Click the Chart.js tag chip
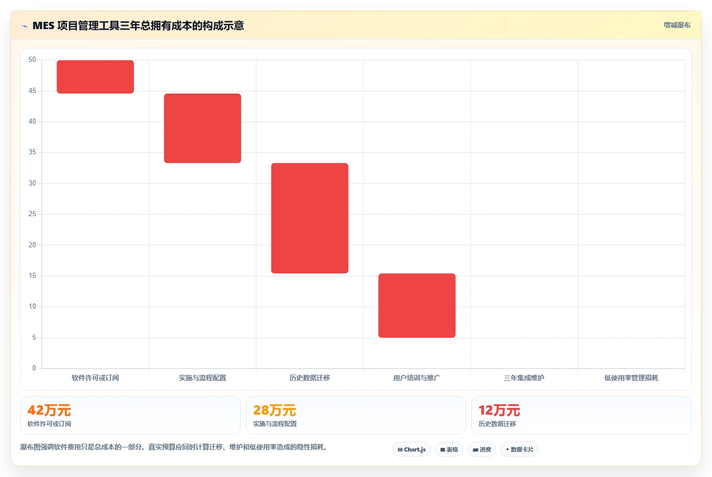This screenshot has width=712, height=477. (412, 449)
